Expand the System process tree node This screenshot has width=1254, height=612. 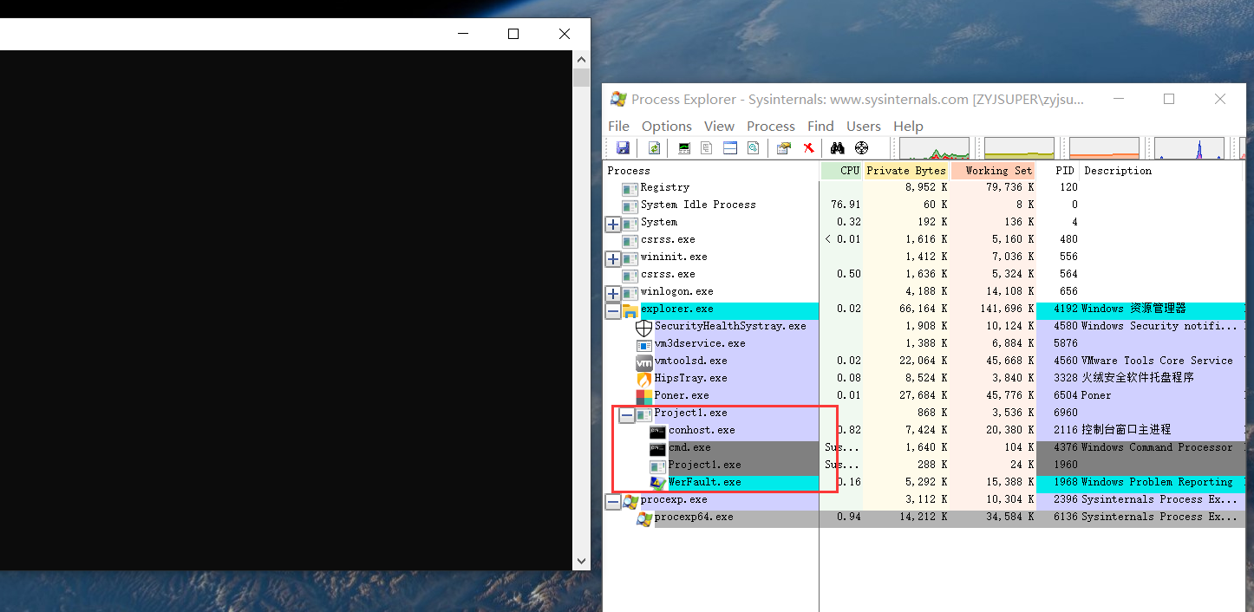pyautogui.click(x=613, y=225)
